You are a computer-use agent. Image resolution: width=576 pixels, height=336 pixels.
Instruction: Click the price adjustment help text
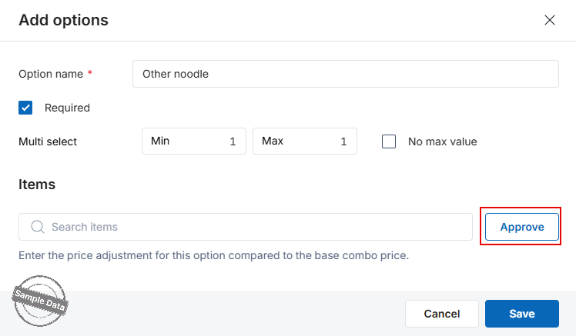tap(214, 255)
